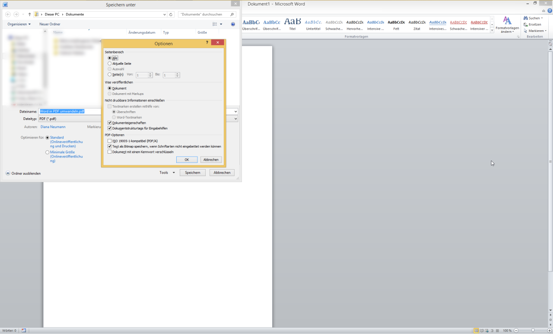Toggle 'Text als Bitmap speichern' checkbox
This screenshot has width=553, height=334.
coord(110,146)
